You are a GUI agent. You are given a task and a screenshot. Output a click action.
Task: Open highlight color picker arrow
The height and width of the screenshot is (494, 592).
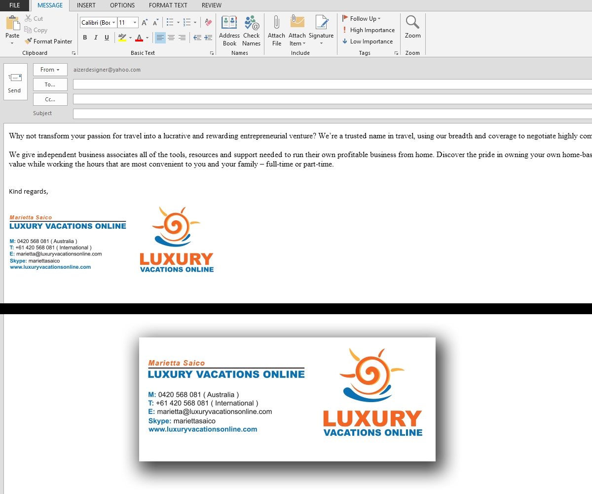[130, 38]
